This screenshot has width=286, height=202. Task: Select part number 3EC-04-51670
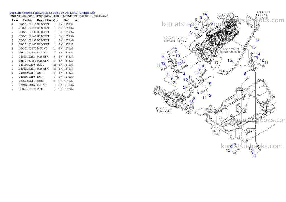point(27,89)
